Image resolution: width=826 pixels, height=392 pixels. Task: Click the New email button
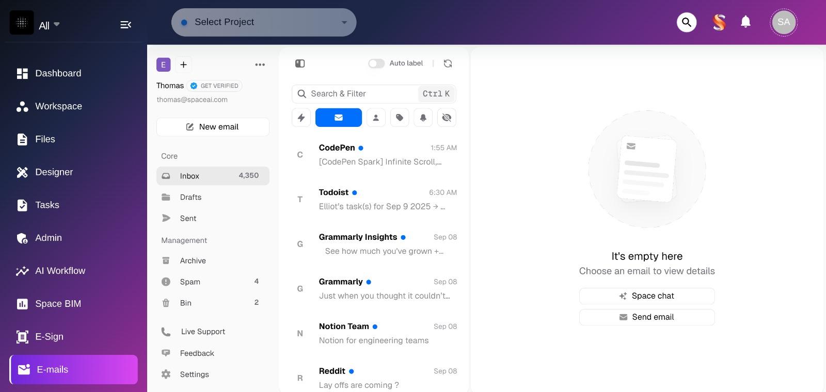213,127
